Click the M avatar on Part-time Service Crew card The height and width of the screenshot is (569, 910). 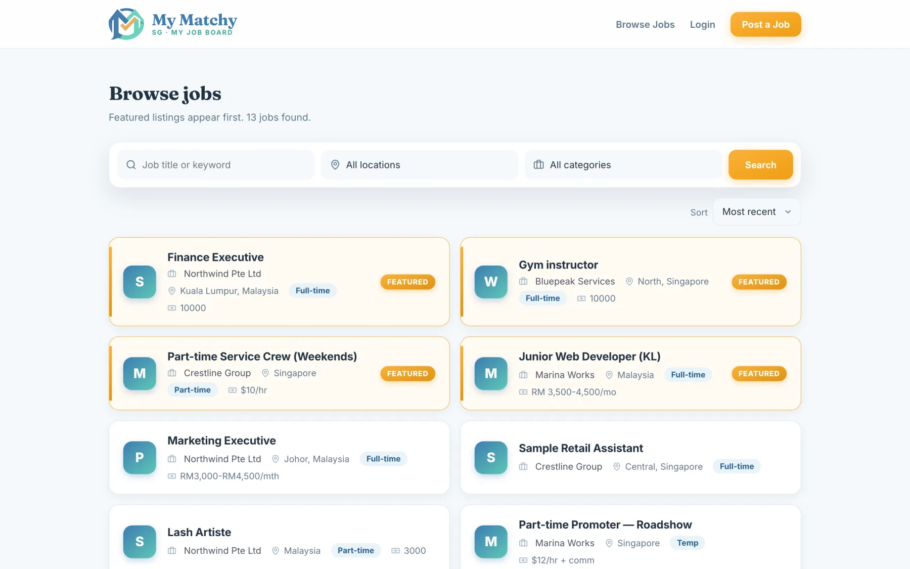[140, 373]
